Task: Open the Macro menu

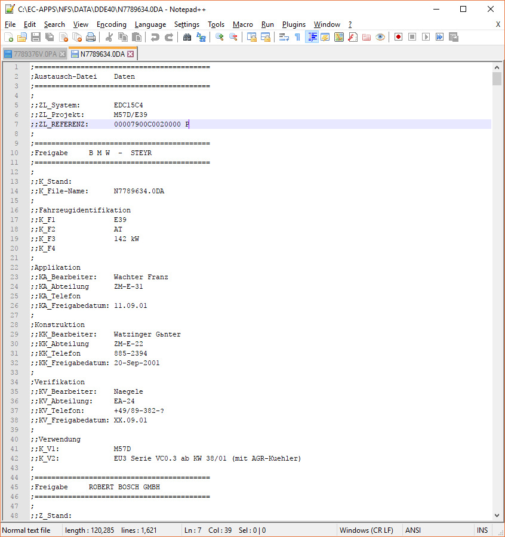Action: pos(242,24)
